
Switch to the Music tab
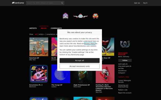[44, 28]
